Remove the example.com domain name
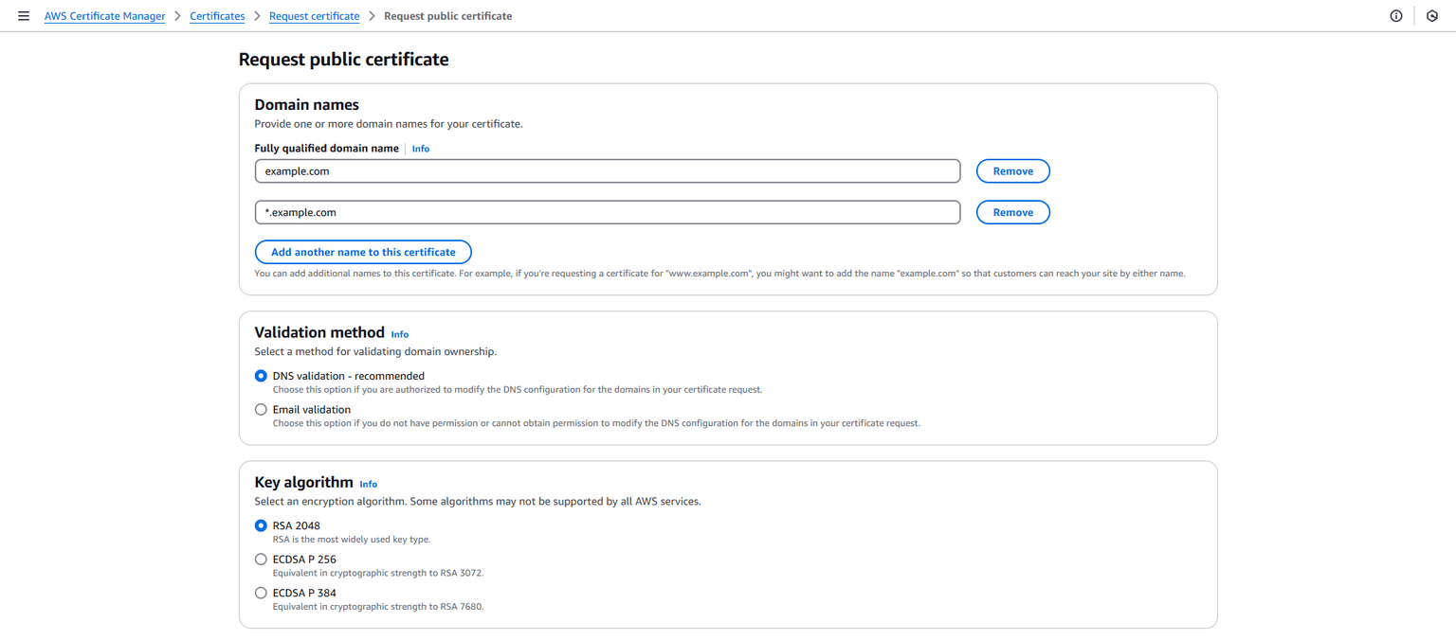Viewport: 1456px width, 640px height. pyautogui.click(x=1012, y=171)
